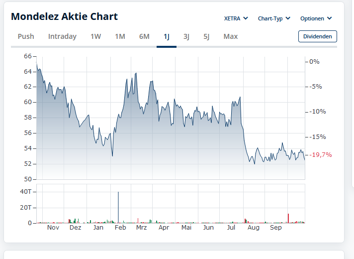This screenshot has height=259, width=354.
Task: Select the 1W time range
Action: 95,36
